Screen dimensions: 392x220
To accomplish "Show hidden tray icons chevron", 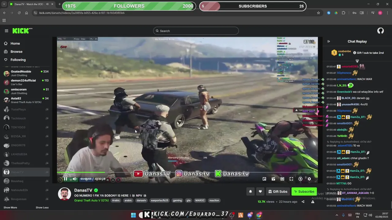I will pyautogui.click(x=337, y=215).
